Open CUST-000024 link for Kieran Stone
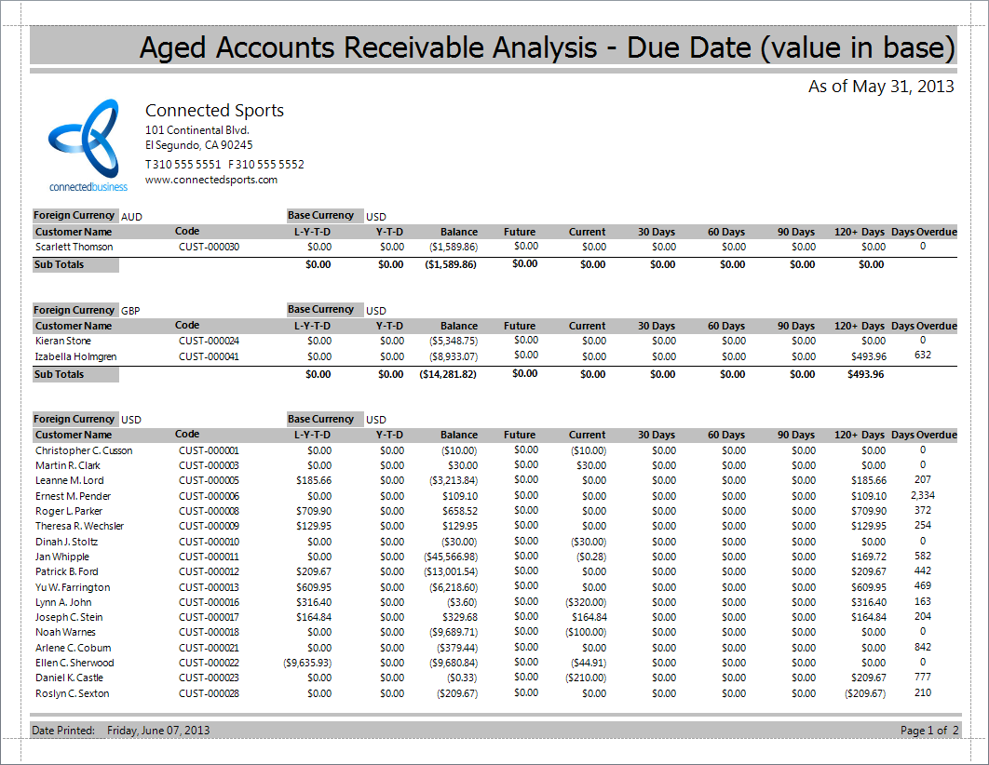The width and height of the screenshot is (989, 765). 196,341
